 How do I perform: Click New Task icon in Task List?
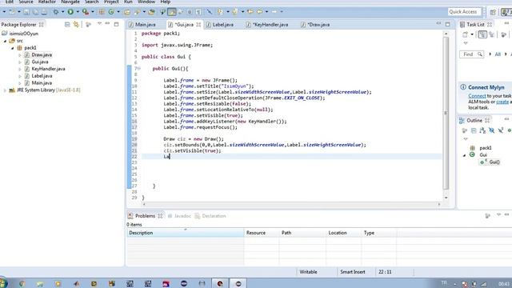(465, 34)
